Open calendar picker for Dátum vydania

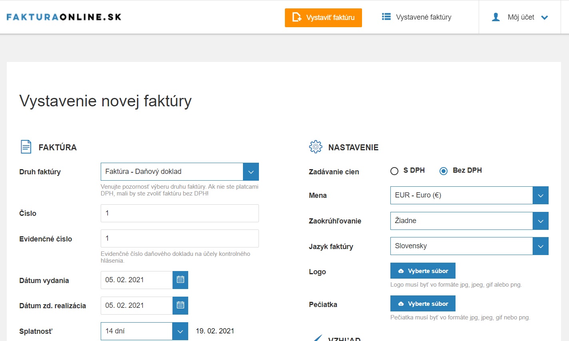[180, 280]
